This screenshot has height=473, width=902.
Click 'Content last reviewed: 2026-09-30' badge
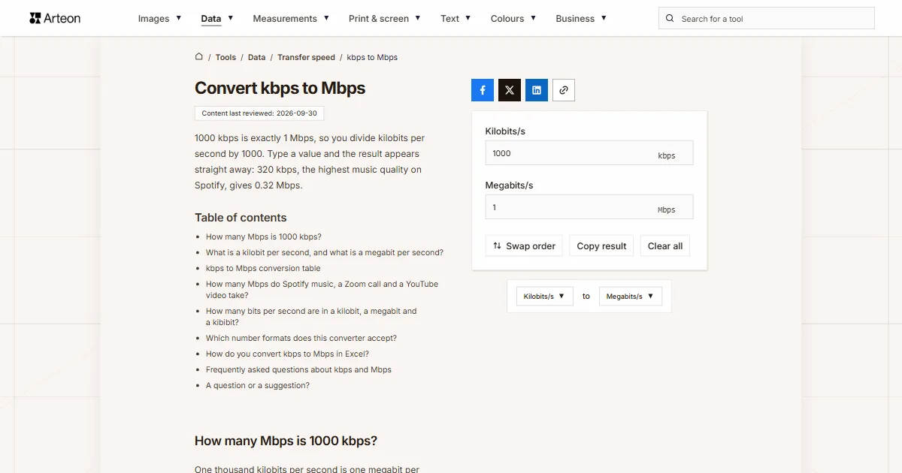(x=259, y=113)
